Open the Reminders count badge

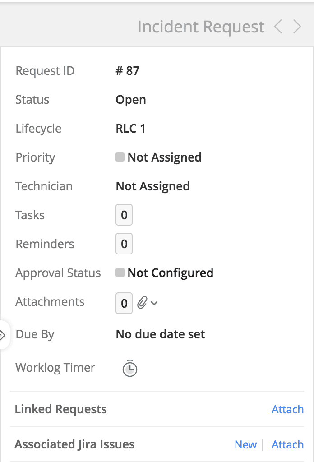pos(124,244)
